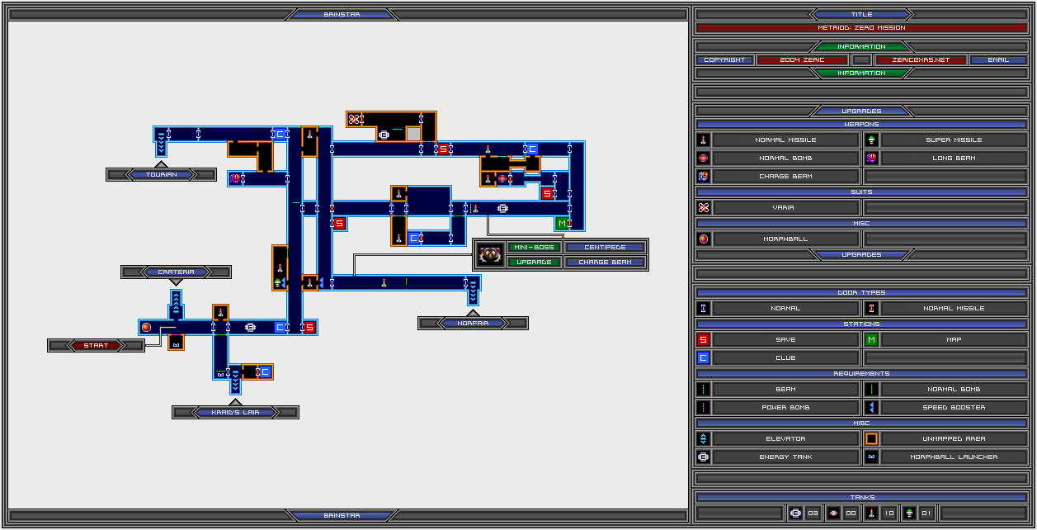Click the Save station icon in the legend
The image size is (1037, 530).
click(703, 339)
